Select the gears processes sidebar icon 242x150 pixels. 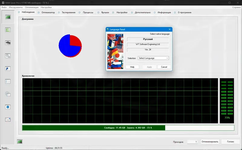[8, 56]
